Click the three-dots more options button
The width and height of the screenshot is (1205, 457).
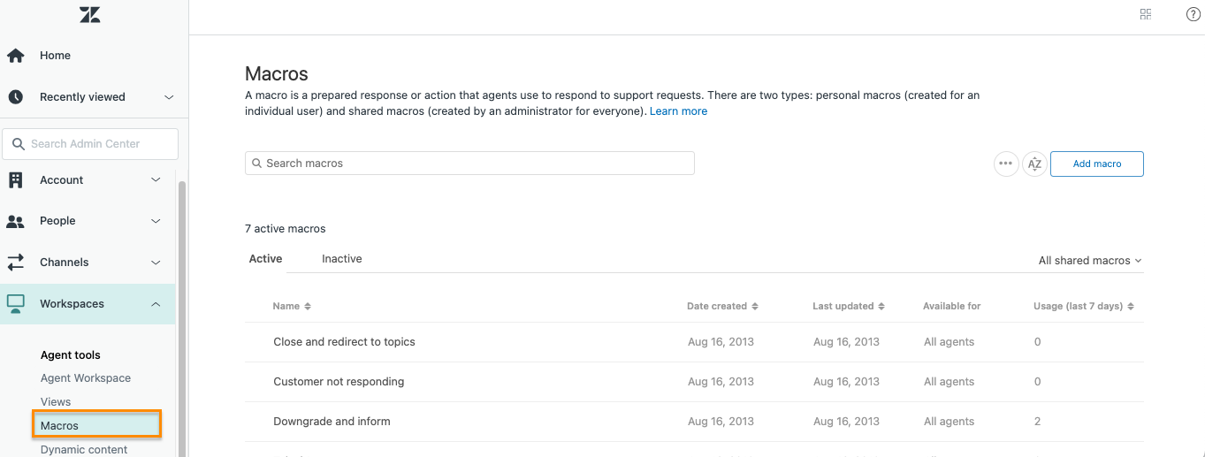click(1006, 164)
